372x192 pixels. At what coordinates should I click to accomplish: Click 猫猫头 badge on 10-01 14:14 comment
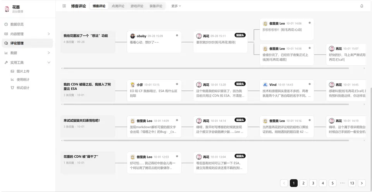[240, 120]
